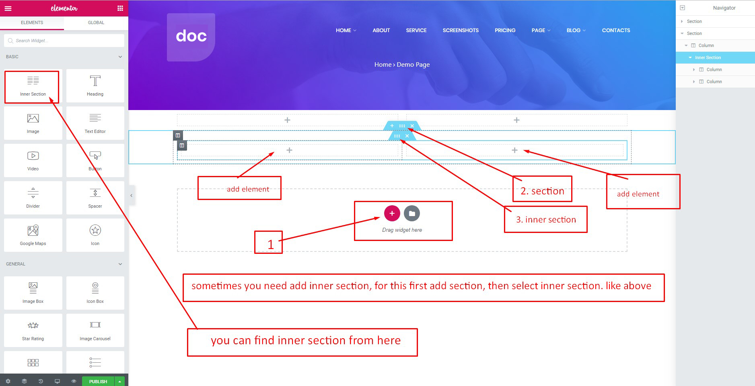Image resolution: width=755 pixels, height=386 pixels.
Task: Expand the first Section in Navigator
Action: (x=682, y=21)
